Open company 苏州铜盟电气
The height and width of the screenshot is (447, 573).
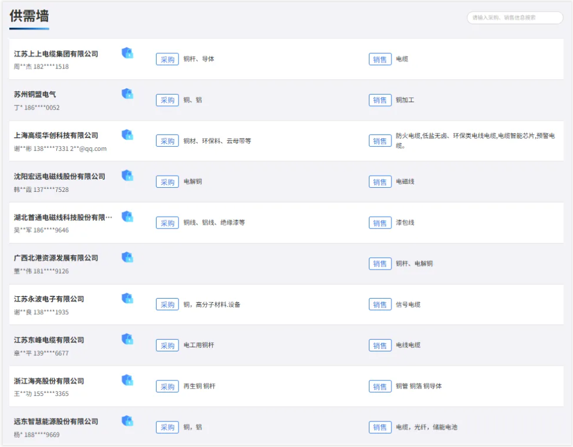click(x=35, y=95)
